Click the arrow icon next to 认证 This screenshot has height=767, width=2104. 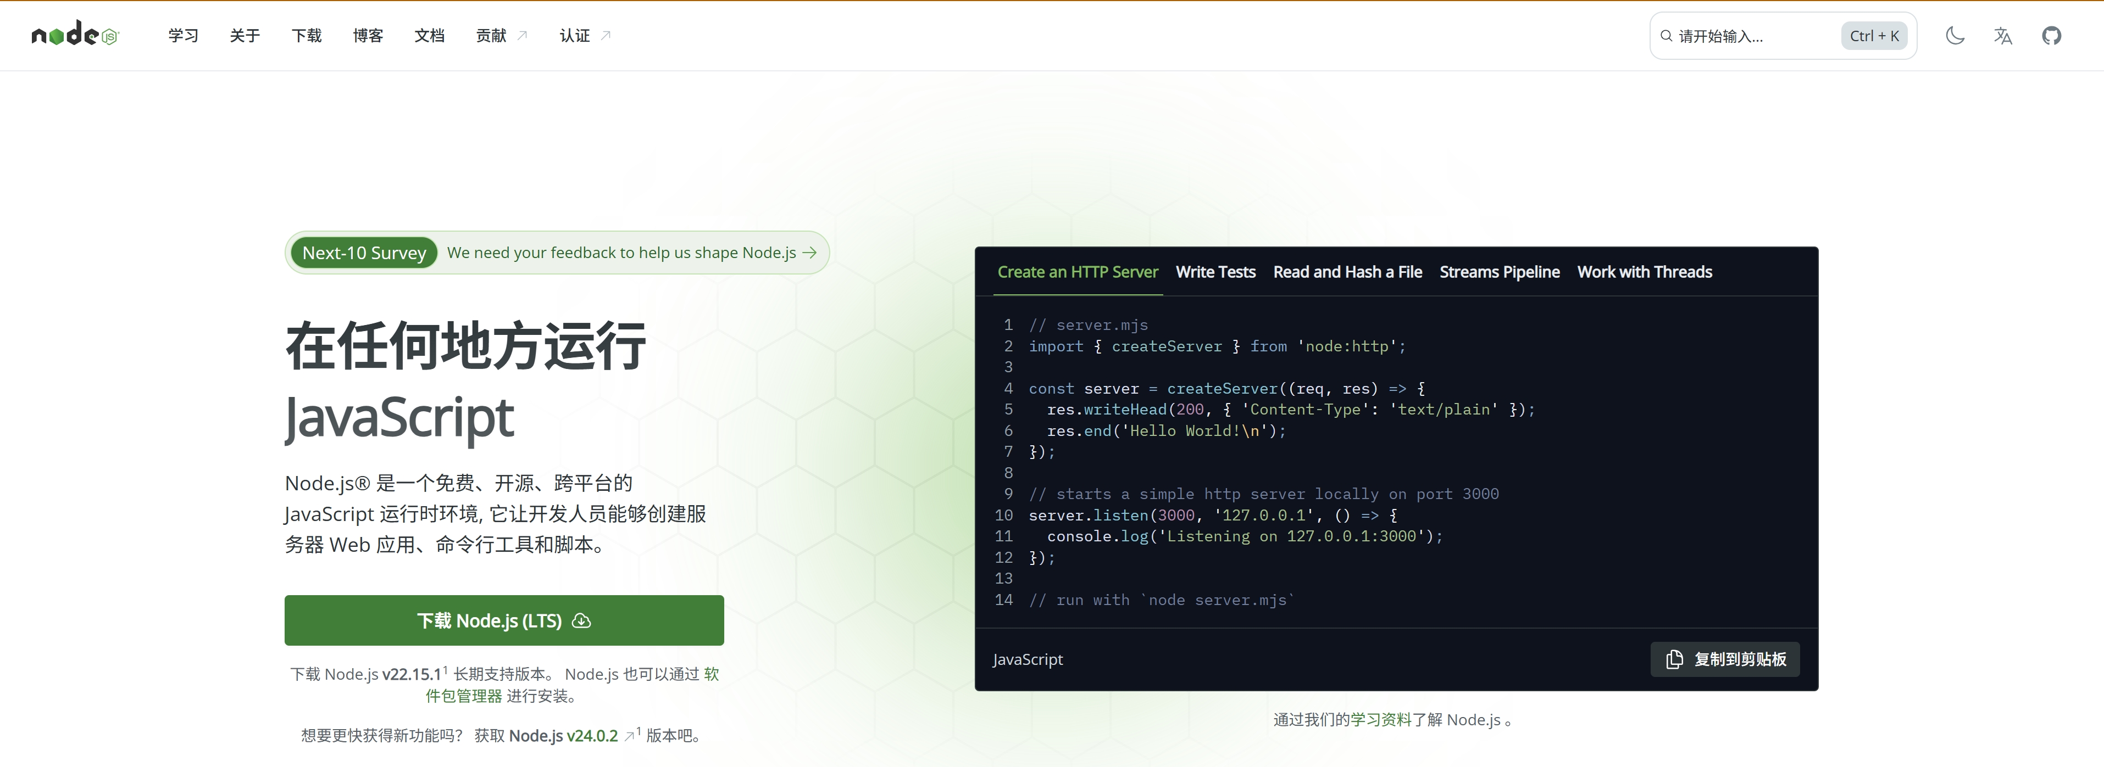606,35
